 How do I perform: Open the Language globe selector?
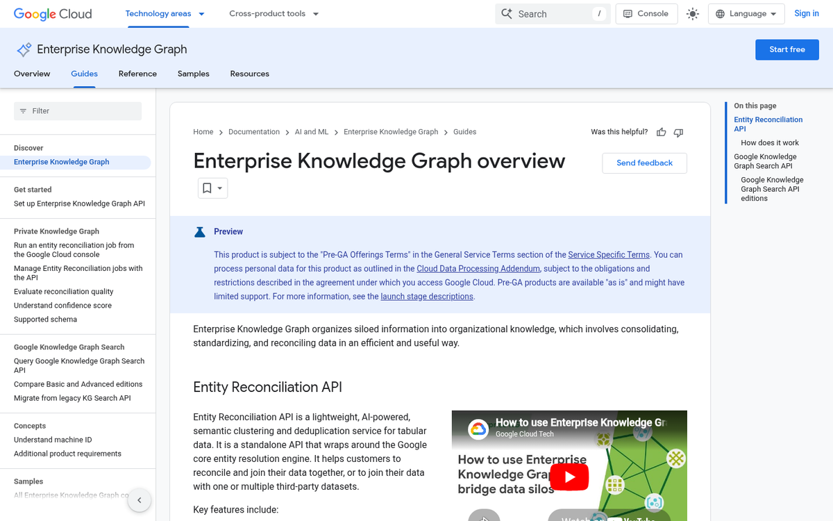tap(746, 13)
